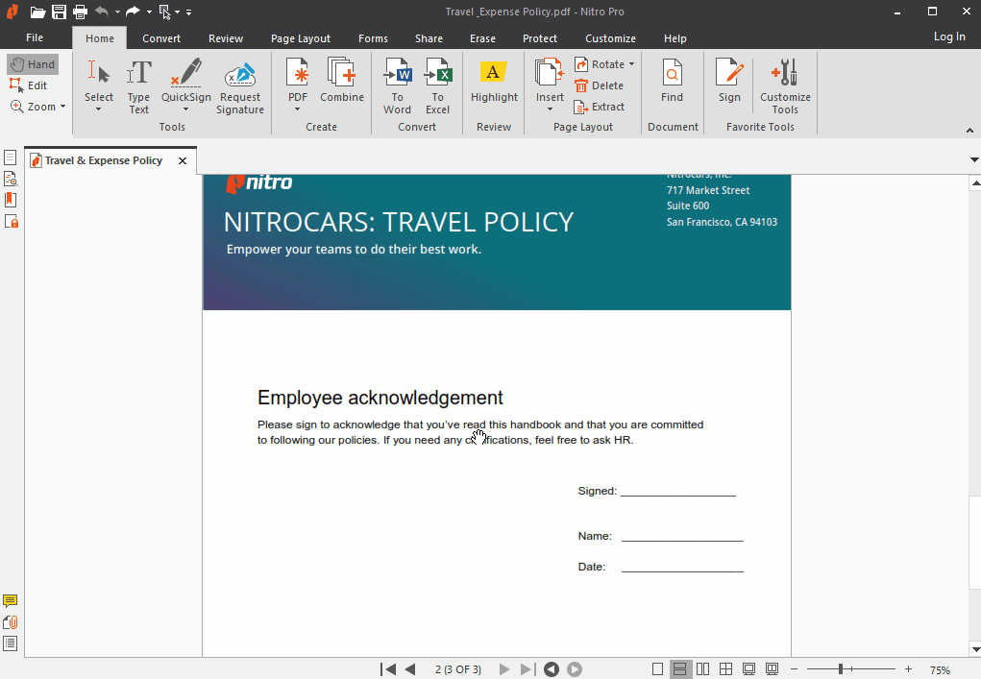Open the Redo history dropdown arrow
Image resolution: width=981 pixels, height=679 pixels.
tap(149, 12)
